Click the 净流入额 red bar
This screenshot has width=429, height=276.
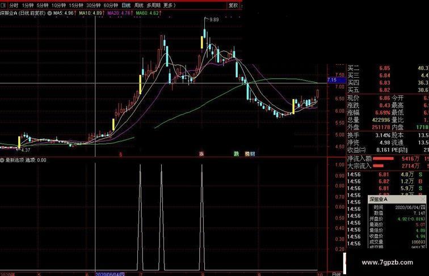383,159
